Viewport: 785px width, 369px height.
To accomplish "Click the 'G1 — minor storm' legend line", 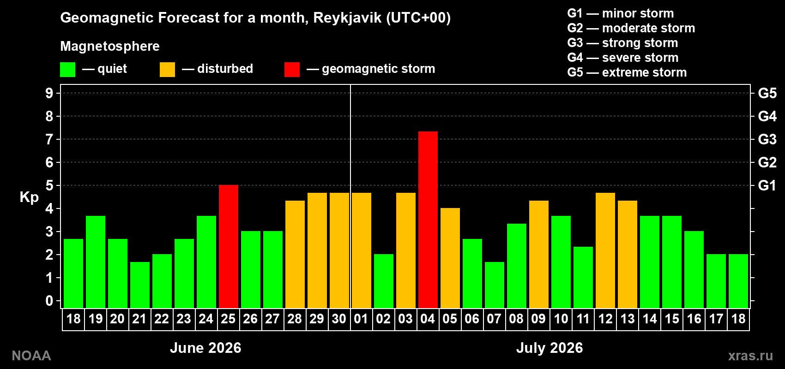I will (x=621, y=13).
